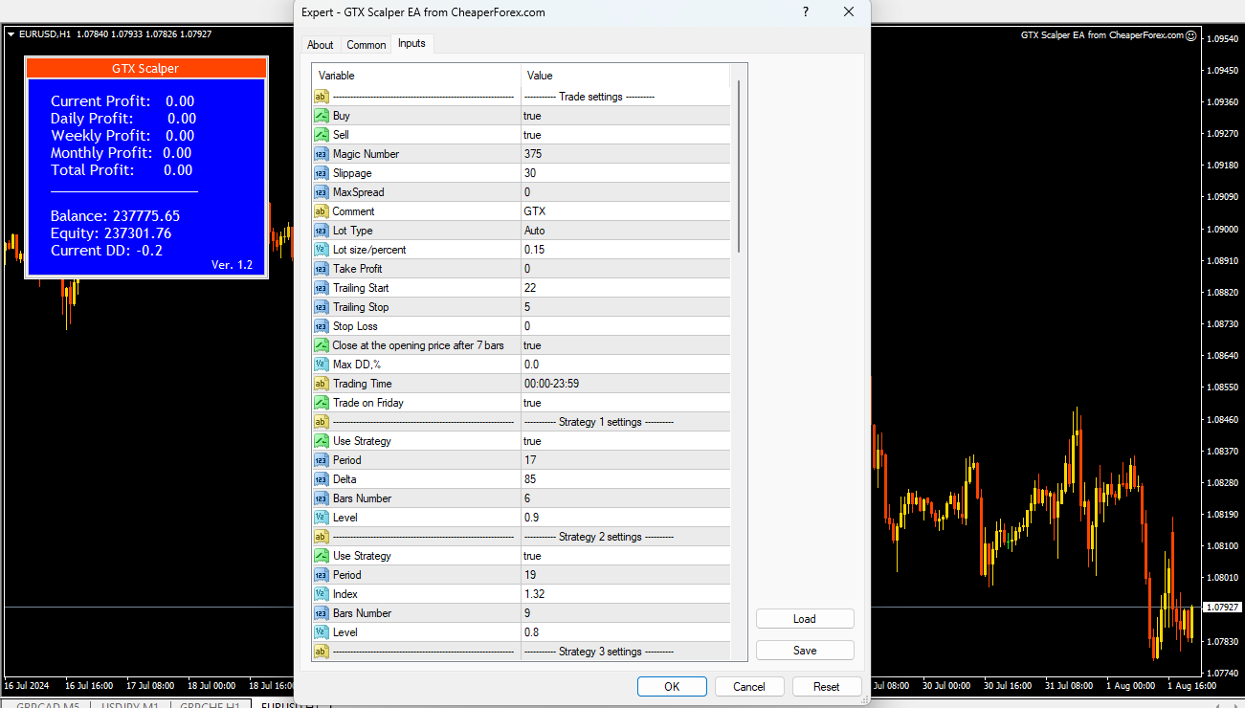This screenshot has width=1245, height=708.
Task: Click the GTX Scalper panel header on chart
Action: click(x=145, y=68)
